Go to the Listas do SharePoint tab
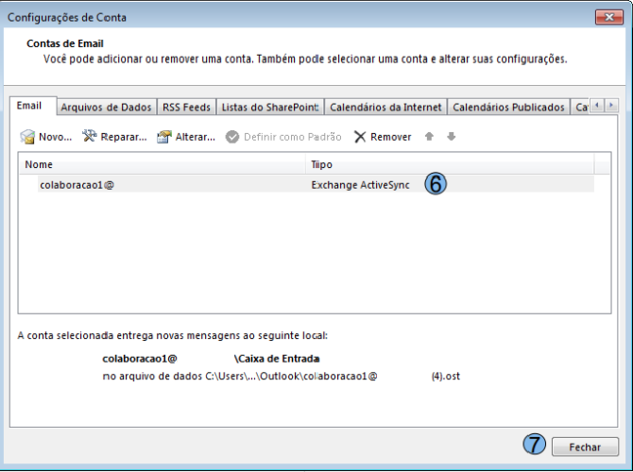The image size is (633, 472). [270, 107]
